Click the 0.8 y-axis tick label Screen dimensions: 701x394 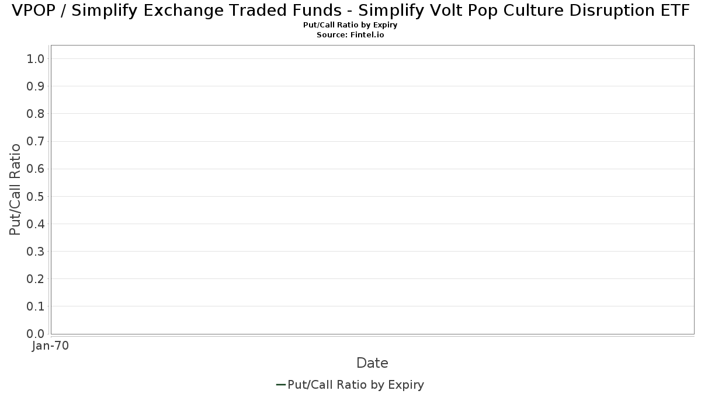point(36,114)
